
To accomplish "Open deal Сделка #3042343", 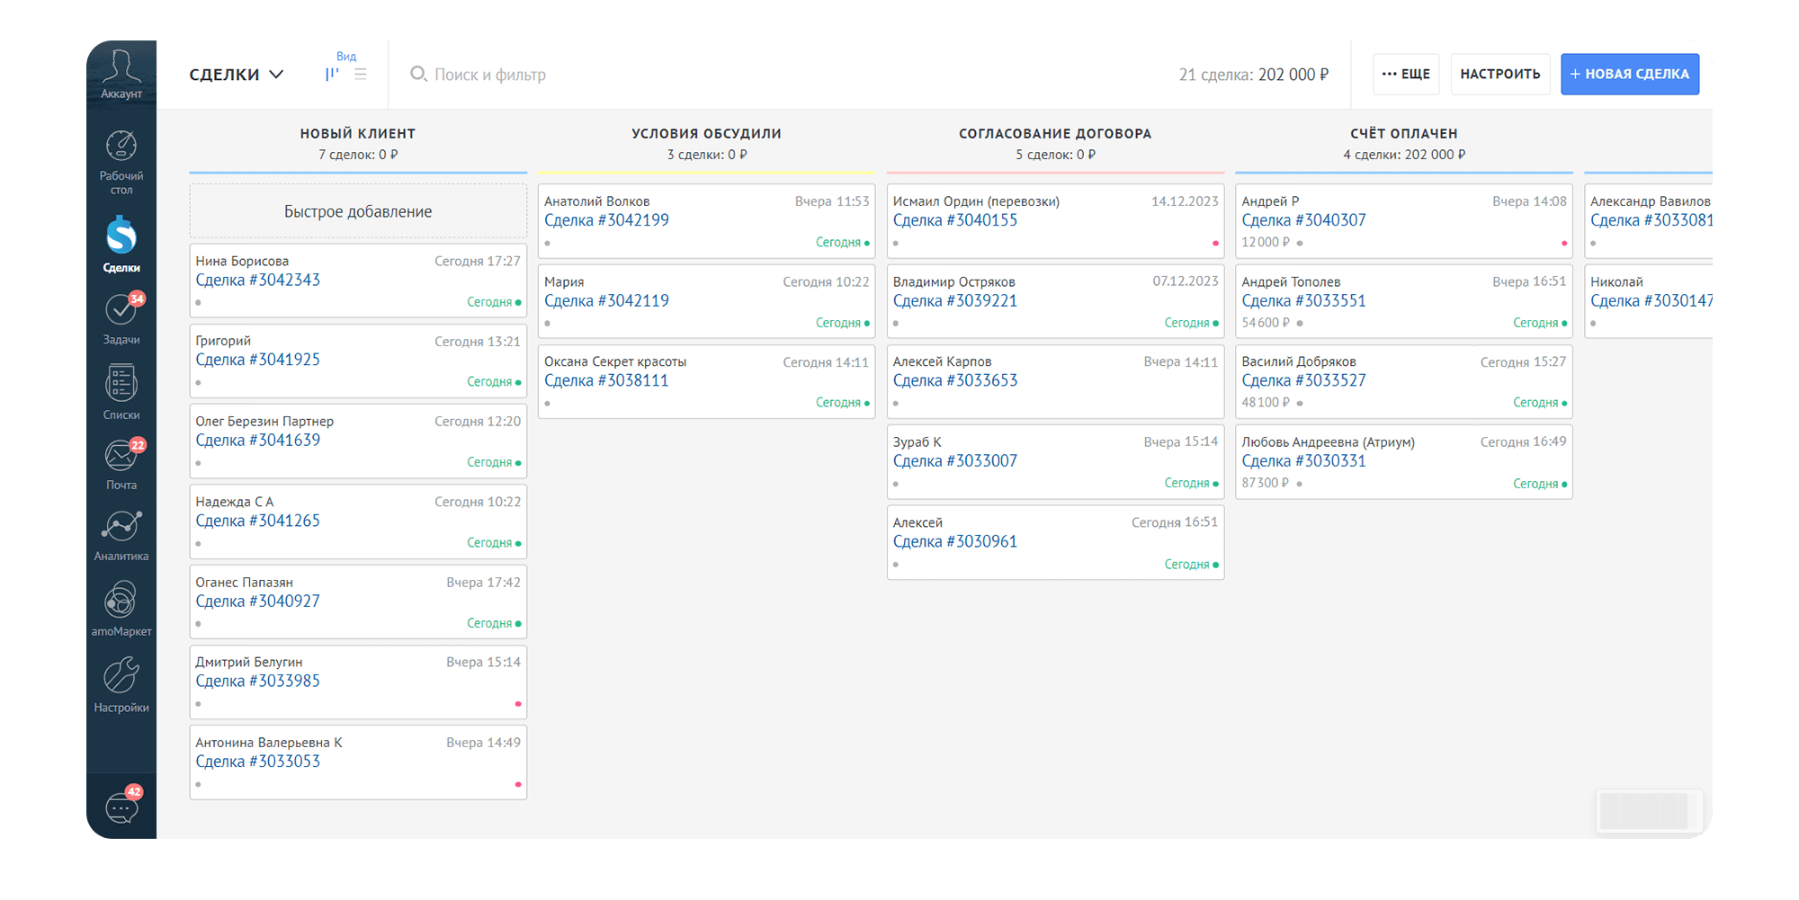I will click(258, 281).
